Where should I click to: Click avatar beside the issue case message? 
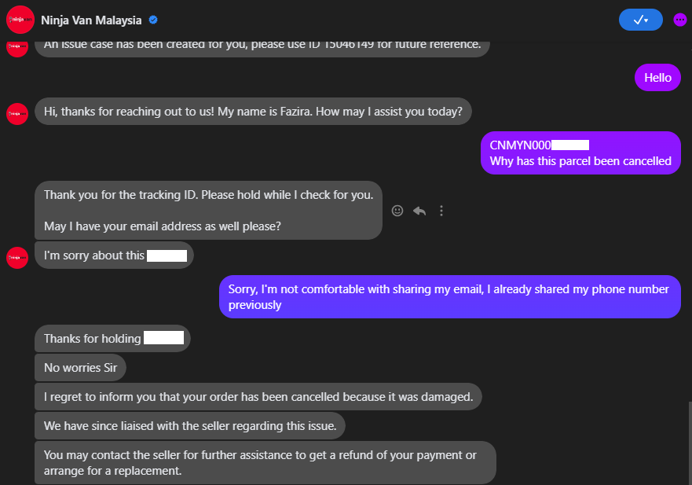(x=17, y=47)
